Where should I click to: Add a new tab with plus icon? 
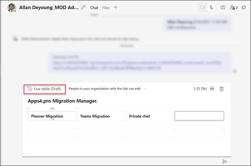click(116, 7)
